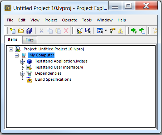Open the Edit menu
This screenshot has height=135, width=162.
[22, 20]
